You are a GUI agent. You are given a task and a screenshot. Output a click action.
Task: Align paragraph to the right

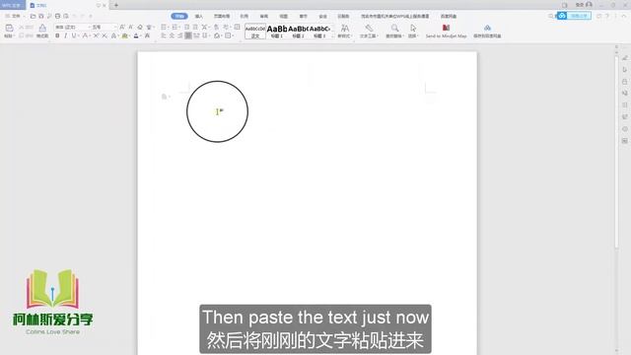coord(179,35)
